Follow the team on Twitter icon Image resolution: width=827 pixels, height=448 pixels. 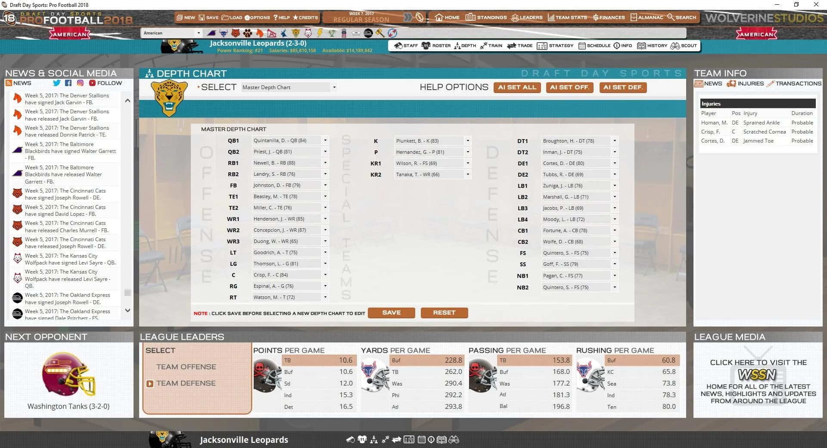click(x=56, y=83)
